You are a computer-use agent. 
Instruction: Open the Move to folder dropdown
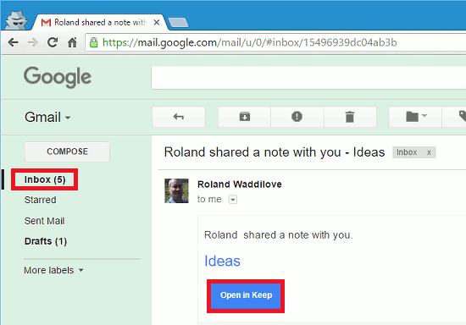415,117
